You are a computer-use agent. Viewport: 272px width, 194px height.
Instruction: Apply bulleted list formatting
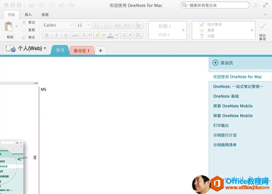pyautogui.click(x=97, y=25)
